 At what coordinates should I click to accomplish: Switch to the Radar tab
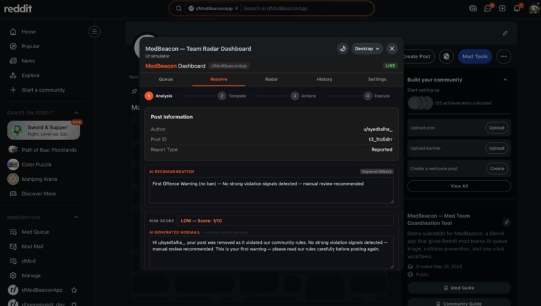(272, 79)
